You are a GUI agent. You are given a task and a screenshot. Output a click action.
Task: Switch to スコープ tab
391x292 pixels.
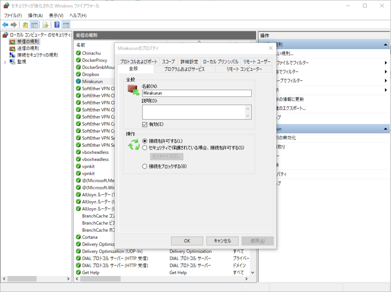click(x=168, y=62)
